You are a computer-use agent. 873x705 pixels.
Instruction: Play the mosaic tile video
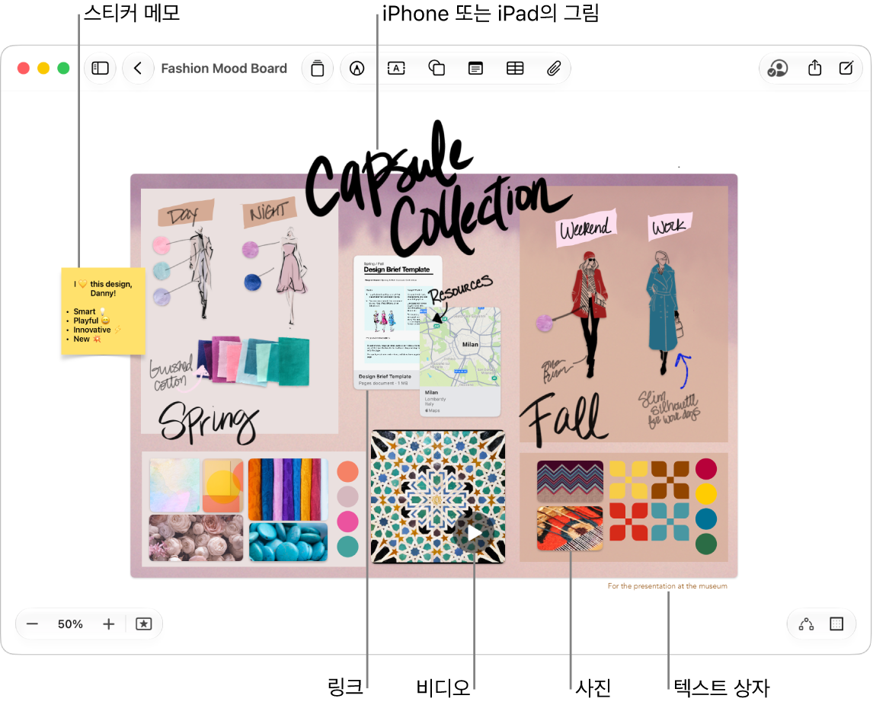tap(475, 532)
